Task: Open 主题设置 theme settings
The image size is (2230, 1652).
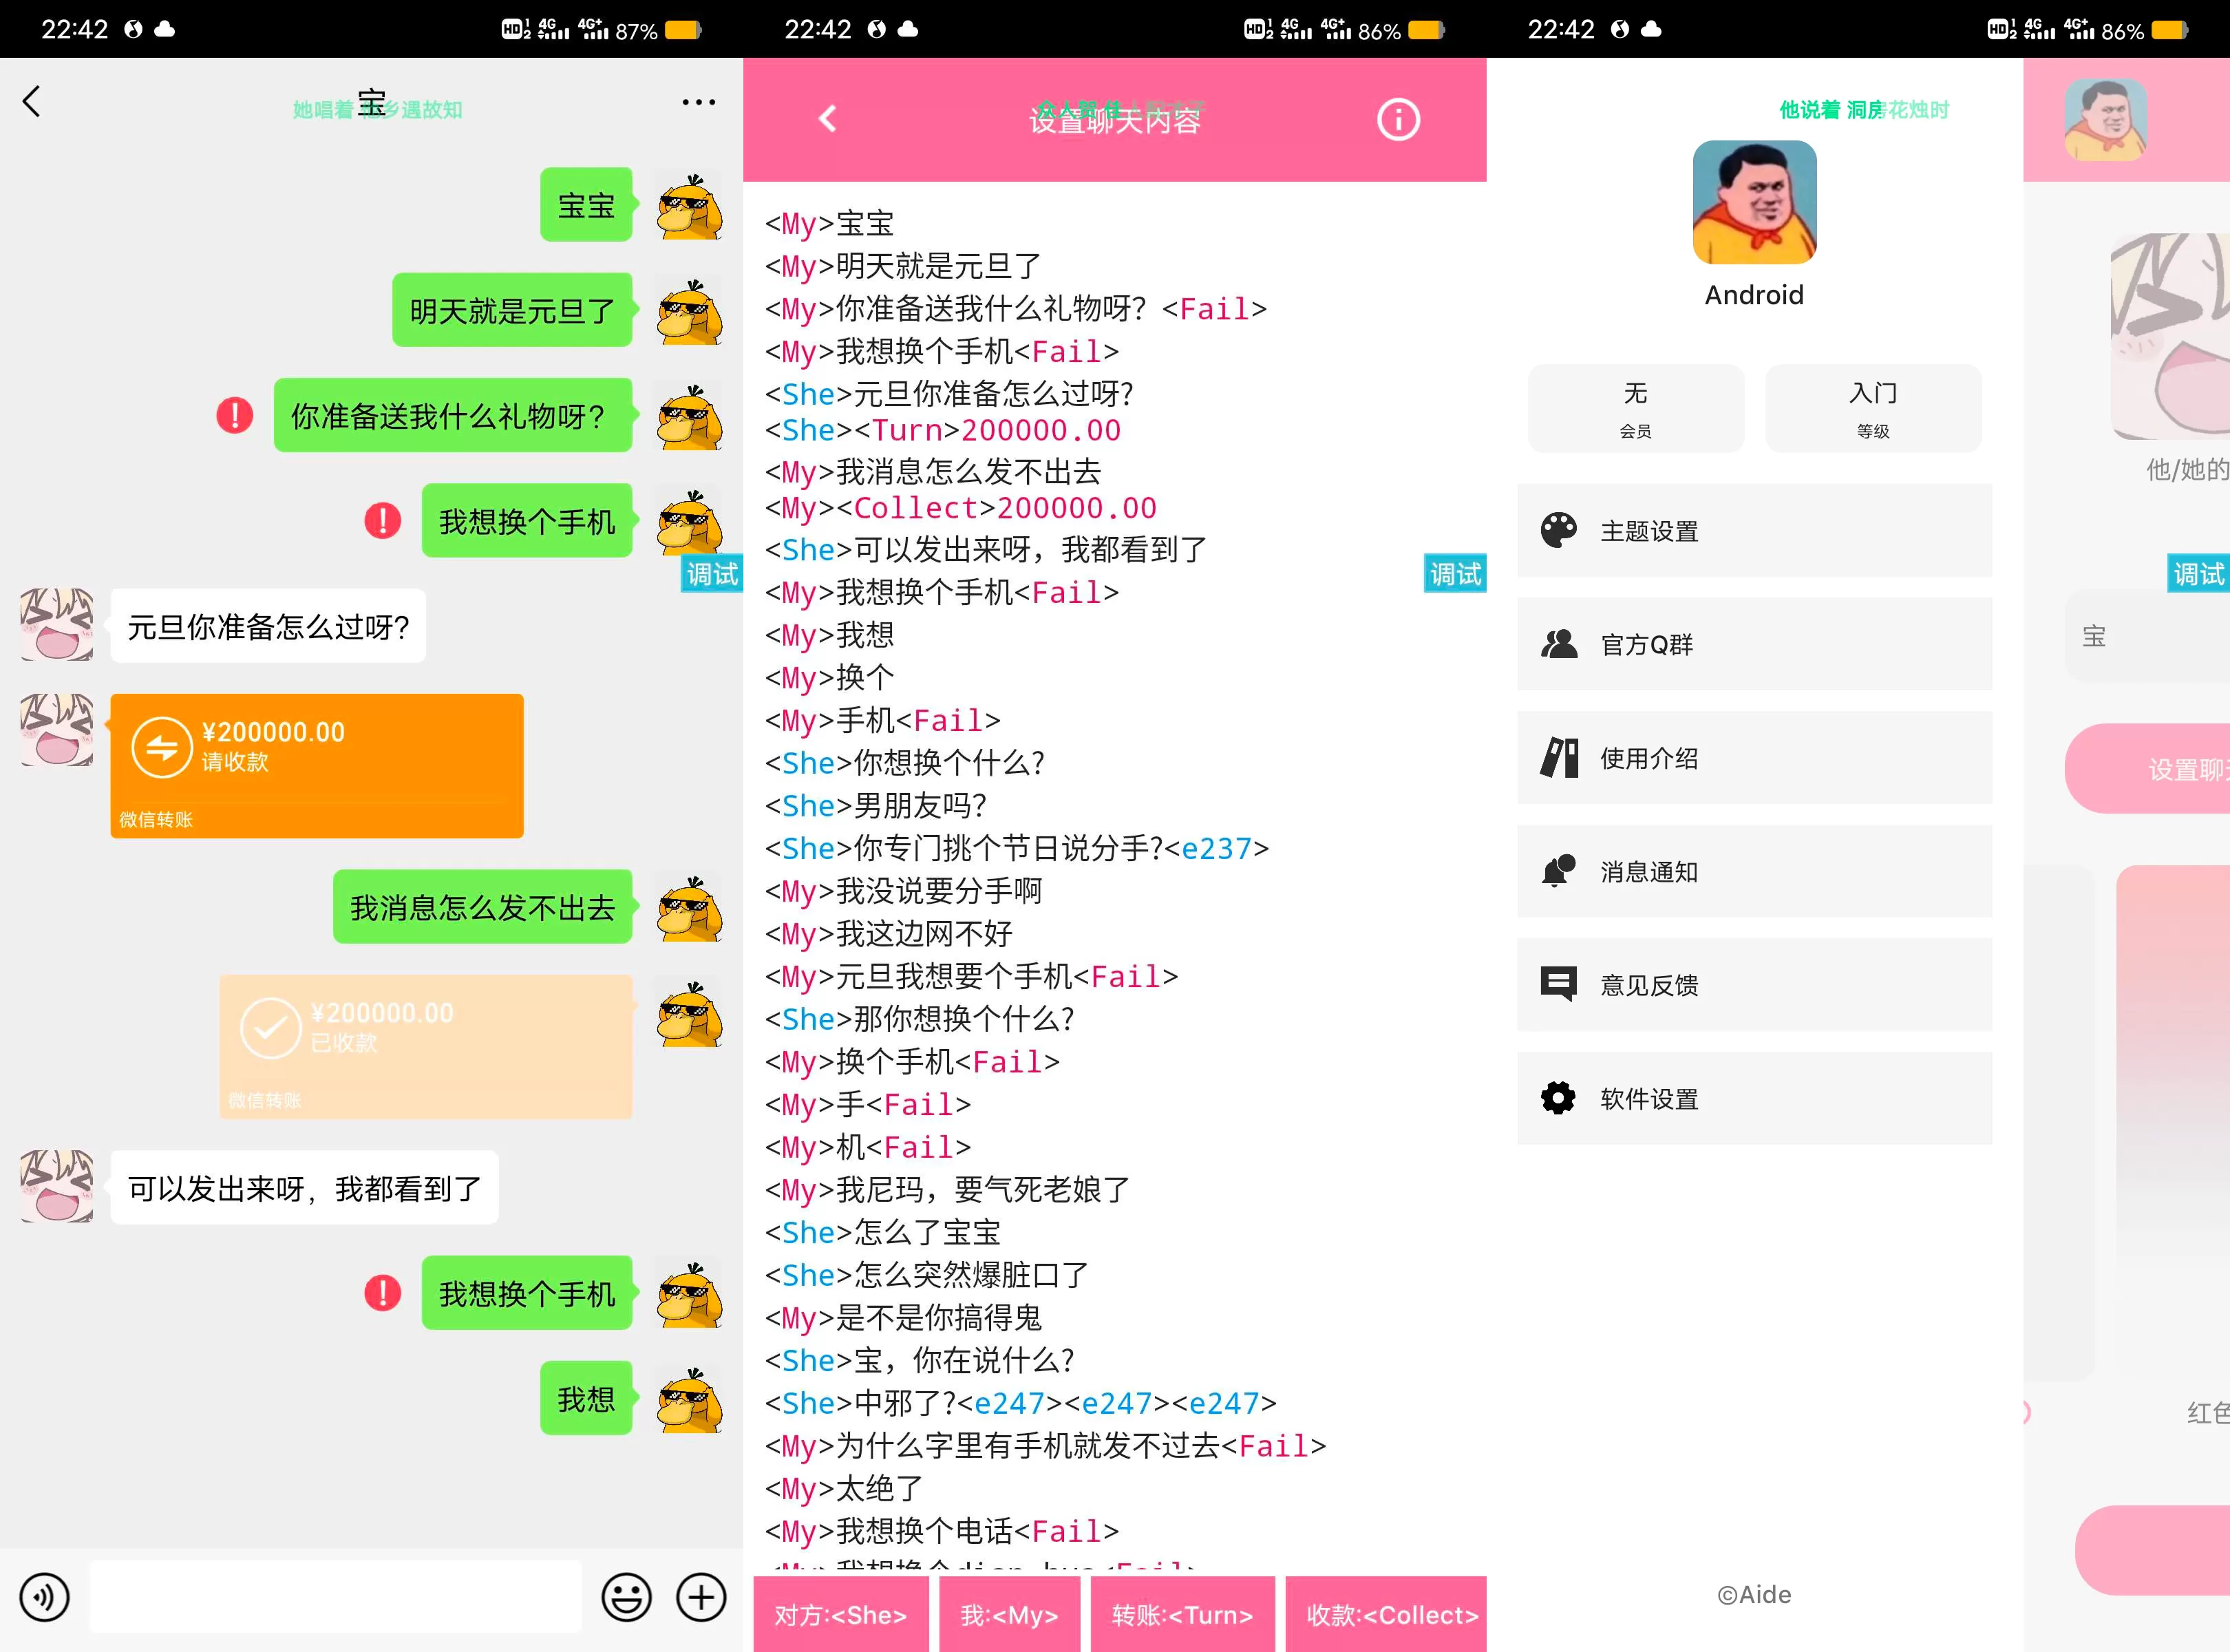Action: pos(1754,530)
